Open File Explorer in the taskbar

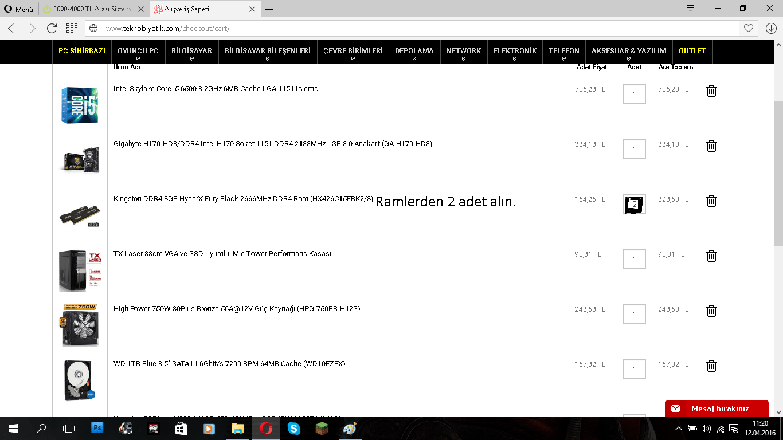click(x=238, y=428)
